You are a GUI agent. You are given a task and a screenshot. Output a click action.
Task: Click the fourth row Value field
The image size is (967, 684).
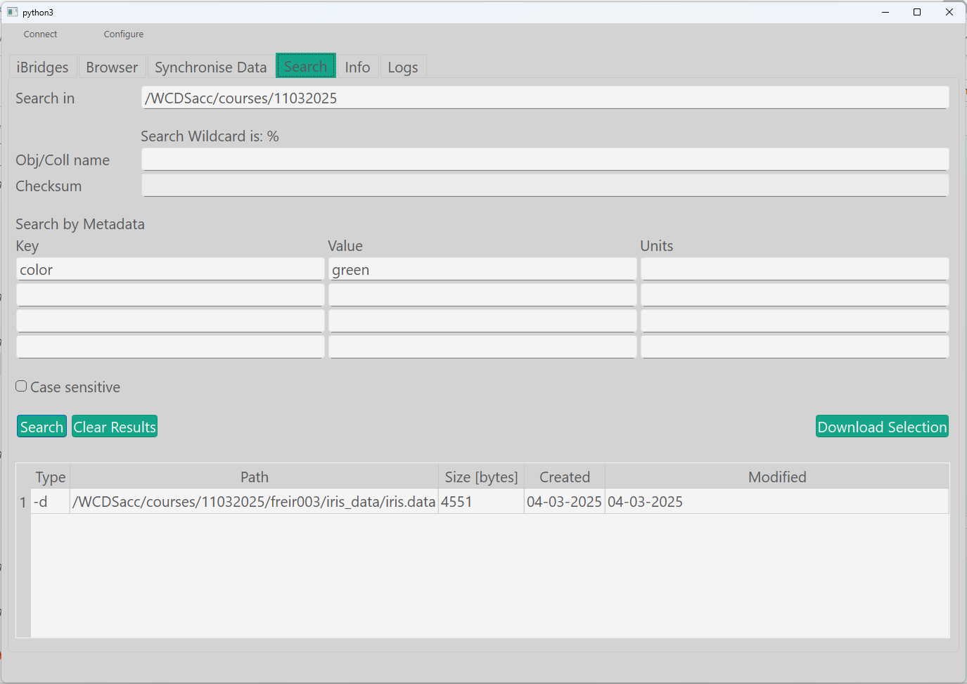pyautogui.click(x=482, y=347)
